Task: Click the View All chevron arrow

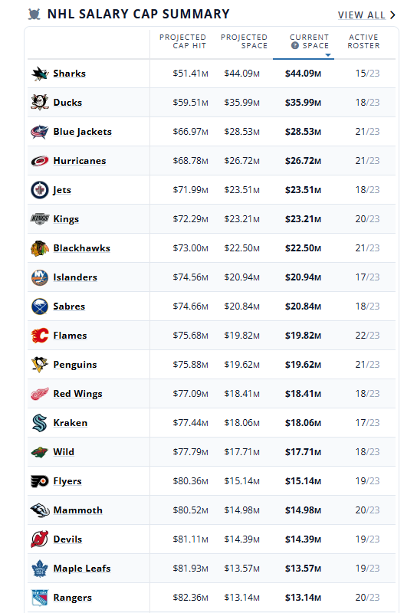Action: point(392,15)
